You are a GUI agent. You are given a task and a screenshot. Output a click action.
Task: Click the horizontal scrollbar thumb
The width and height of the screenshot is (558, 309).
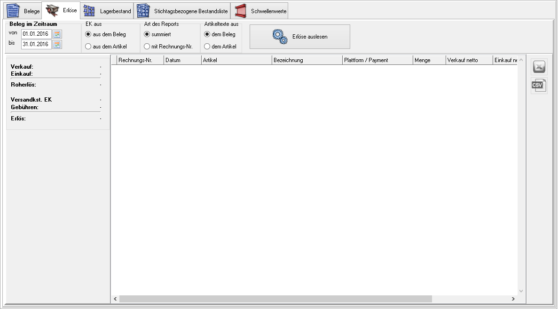point(275,299)
